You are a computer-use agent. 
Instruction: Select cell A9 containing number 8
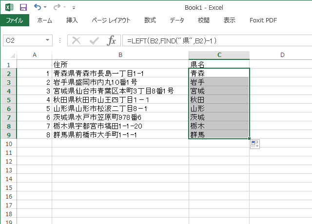tap(35, 134)
